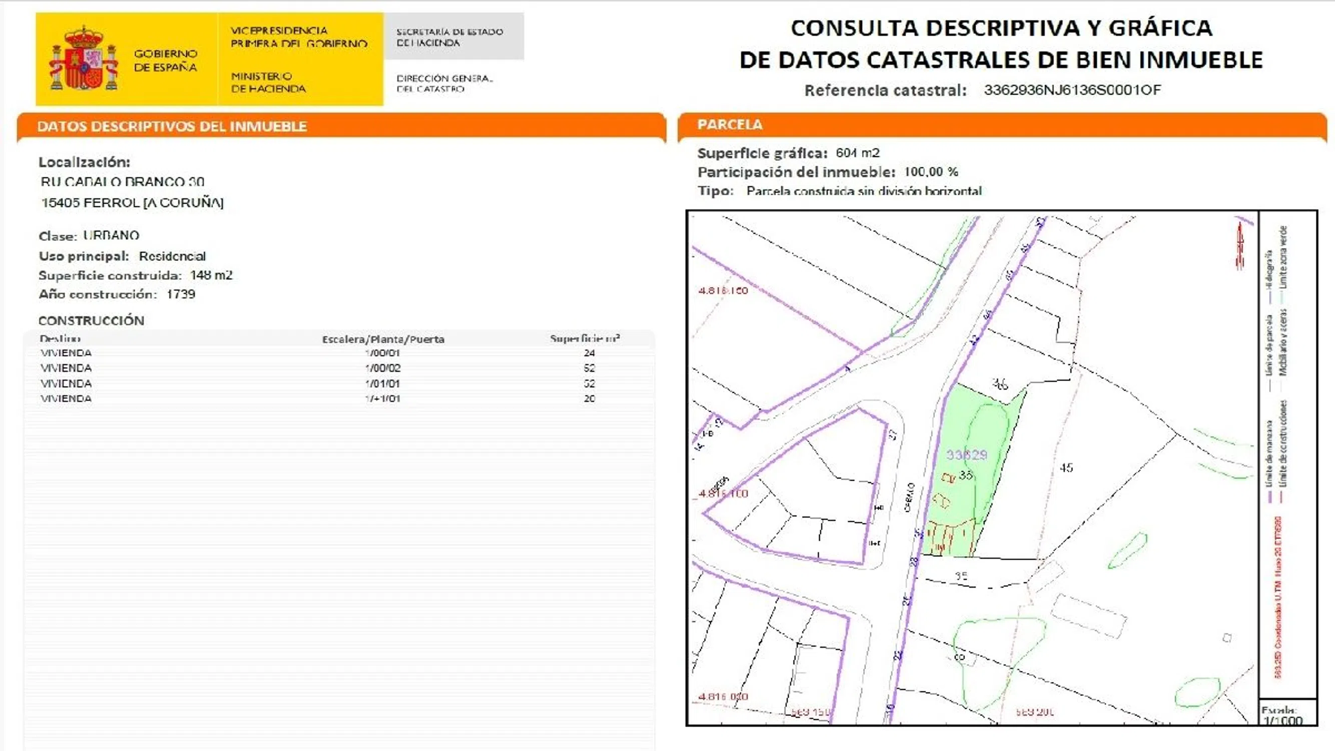Select the Parcela section header
This screenshot has width=1335, height=751.
730,124
